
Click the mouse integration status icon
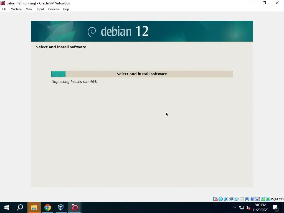tap(263, 199)
